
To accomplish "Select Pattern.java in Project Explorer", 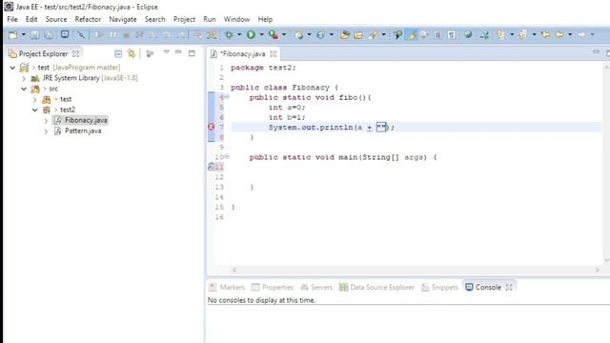I will 83,131.
